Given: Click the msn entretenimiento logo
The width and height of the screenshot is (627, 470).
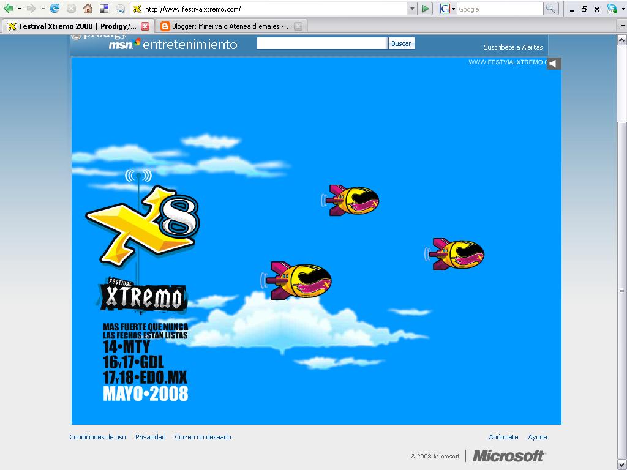Looking at the screenshot, I should point(173,44).
